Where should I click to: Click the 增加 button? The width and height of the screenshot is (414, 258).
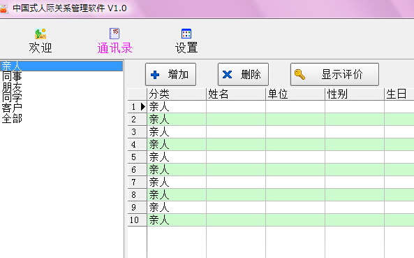170,74
